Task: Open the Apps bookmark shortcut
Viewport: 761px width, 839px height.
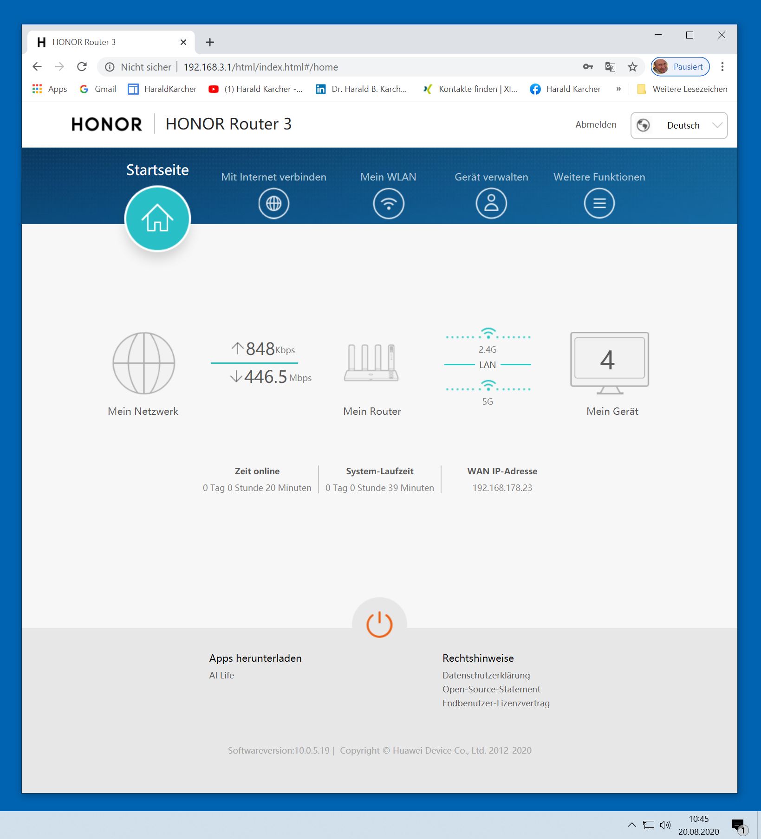Action: click(50, 89)
